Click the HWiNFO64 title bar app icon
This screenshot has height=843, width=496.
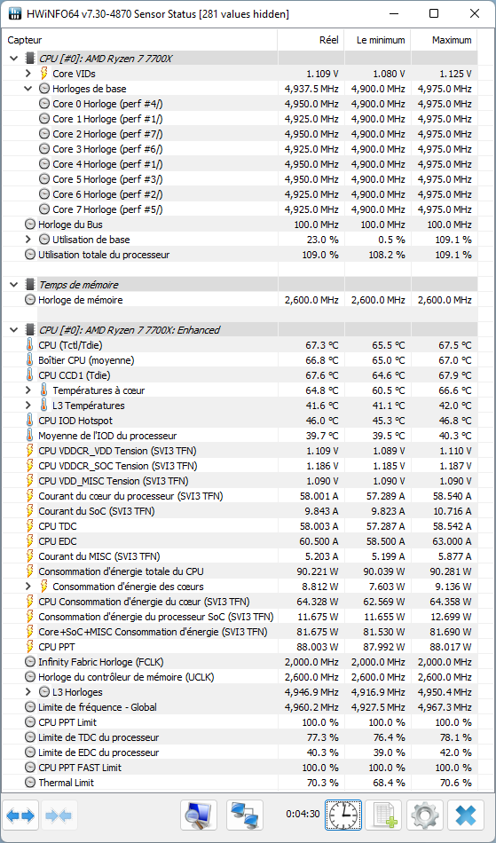coord(16,14)
